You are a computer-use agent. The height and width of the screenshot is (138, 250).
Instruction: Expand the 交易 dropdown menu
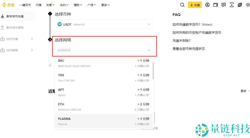[50, 5]
